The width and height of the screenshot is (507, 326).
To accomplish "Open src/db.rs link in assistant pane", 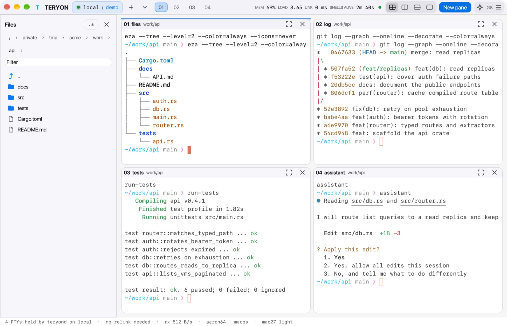I will click(x=367, y=201).
